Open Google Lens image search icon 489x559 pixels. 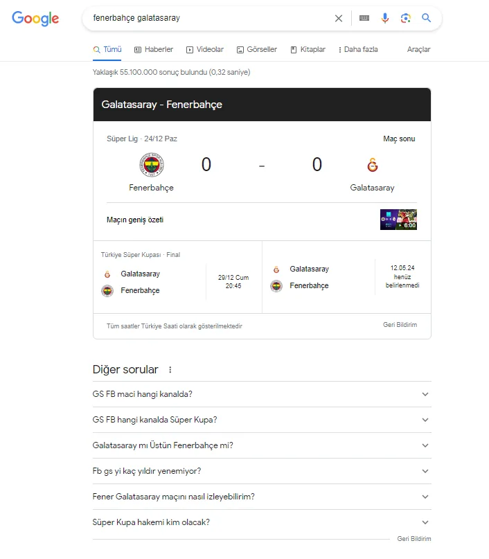coord(406,18)
